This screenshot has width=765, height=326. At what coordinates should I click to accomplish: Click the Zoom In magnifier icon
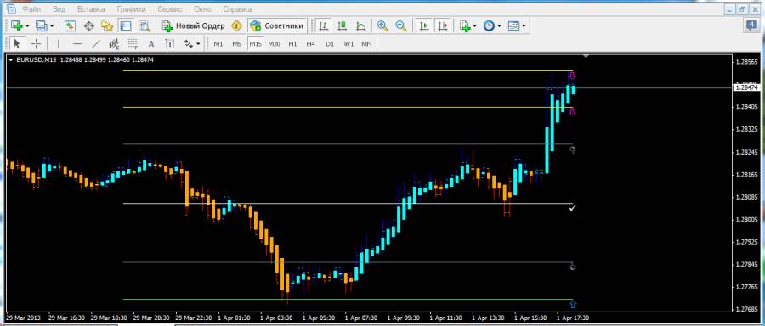click(x=382, y=25)
